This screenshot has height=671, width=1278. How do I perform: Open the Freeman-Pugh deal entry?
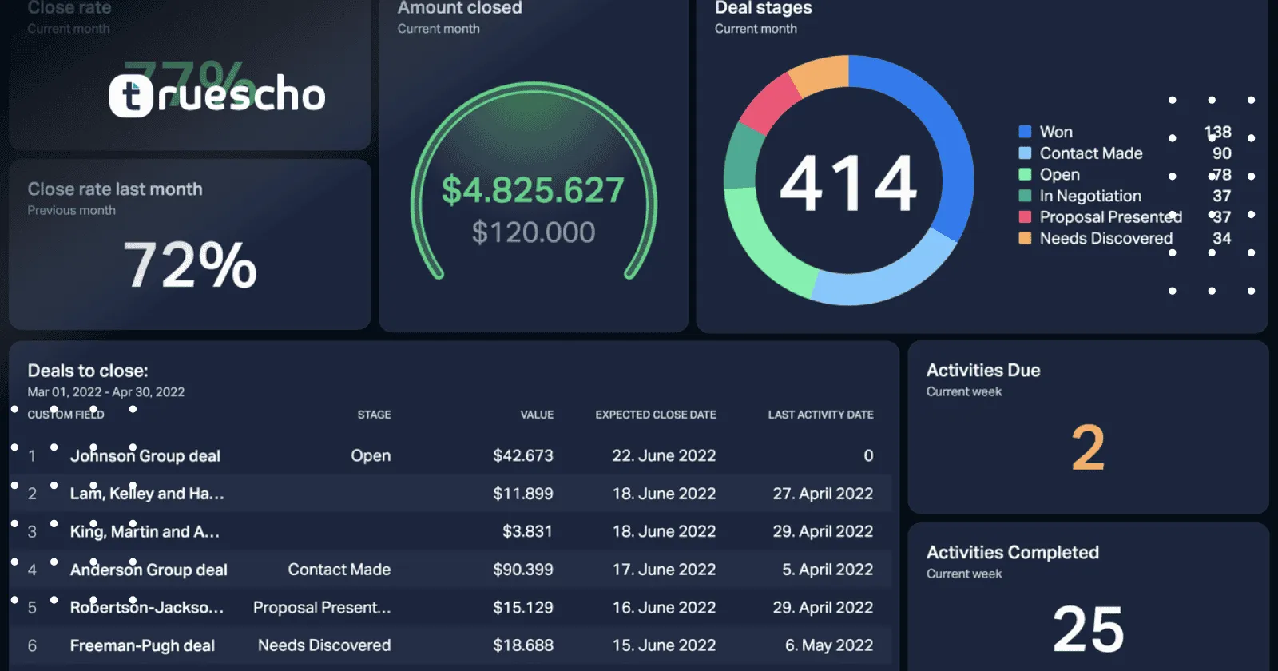(142, 645)
